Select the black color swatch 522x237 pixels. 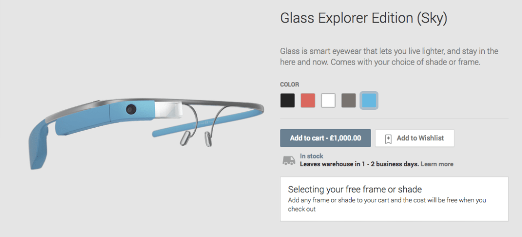288,100
